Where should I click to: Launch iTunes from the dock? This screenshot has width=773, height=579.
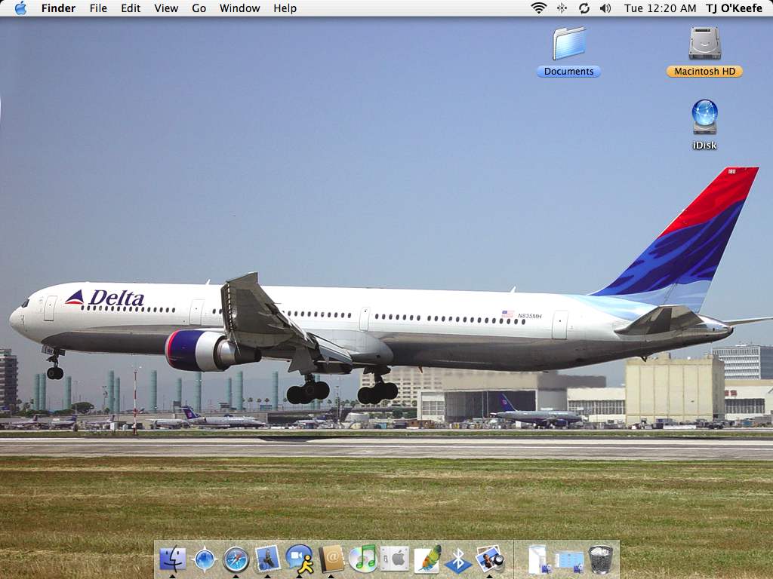[363, 559]
